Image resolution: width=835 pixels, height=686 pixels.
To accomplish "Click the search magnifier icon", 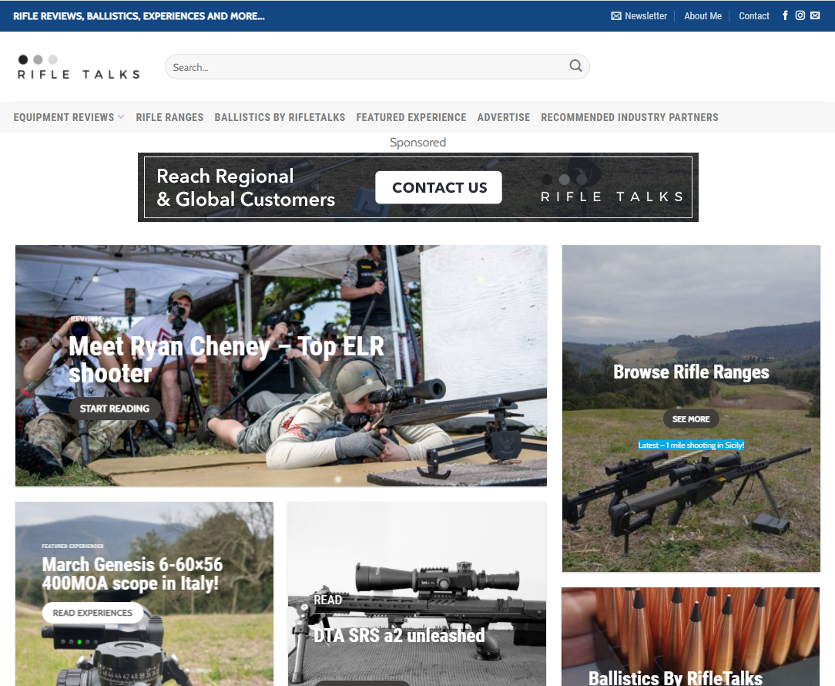I will pyautogui.click(x=575, y=66).
